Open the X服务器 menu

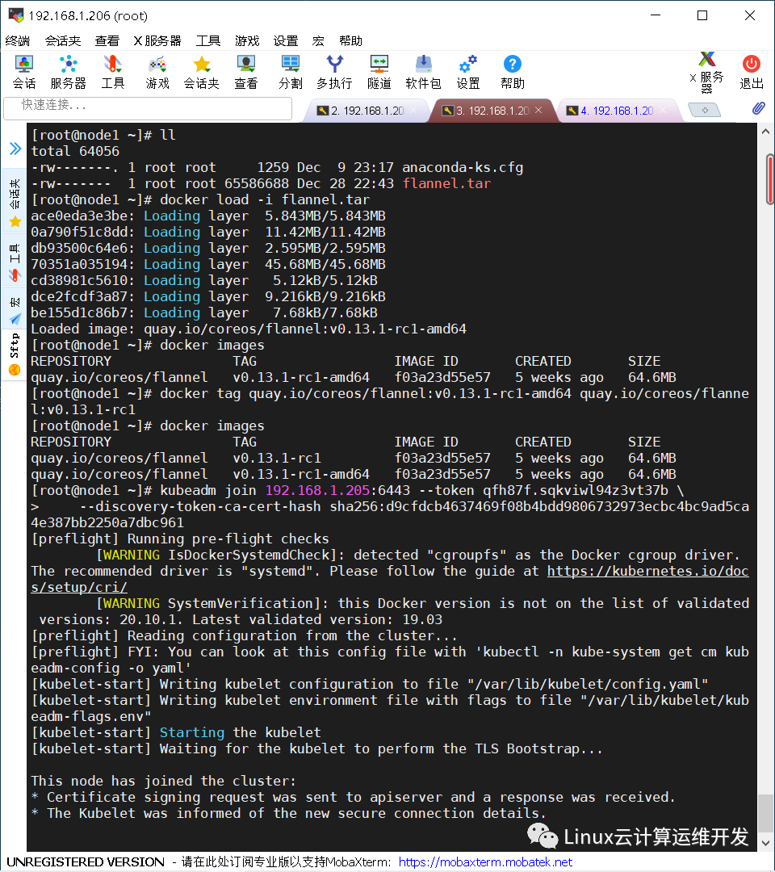click(157, 40)
